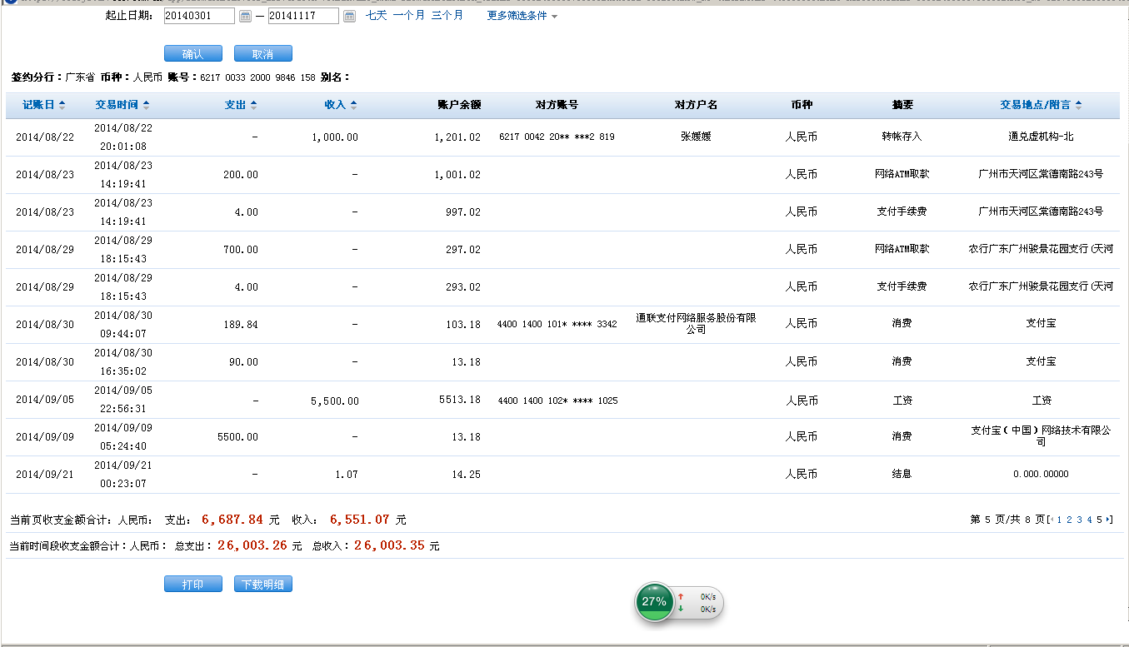Viewport: 1129px width, 647px height.
Task: Go to next page arrow in pagination
Action: coord(1109,520)
